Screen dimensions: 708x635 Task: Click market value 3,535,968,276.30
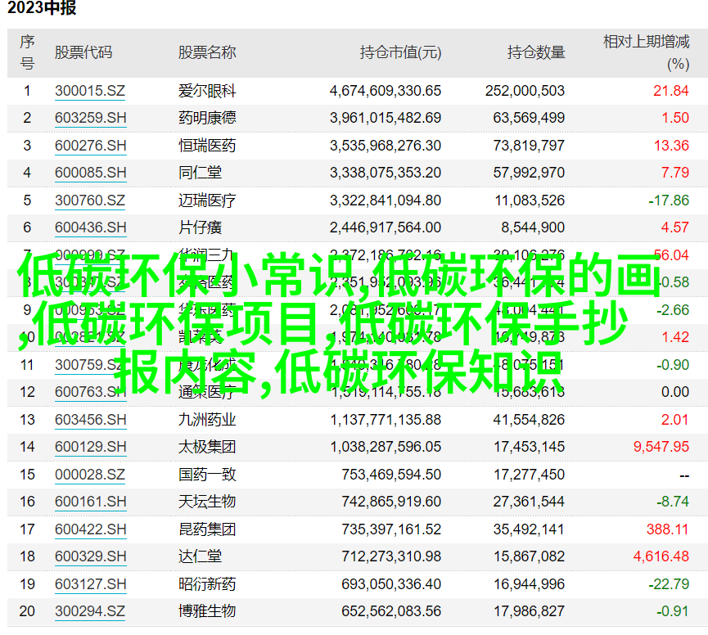(x=386, y=146)
